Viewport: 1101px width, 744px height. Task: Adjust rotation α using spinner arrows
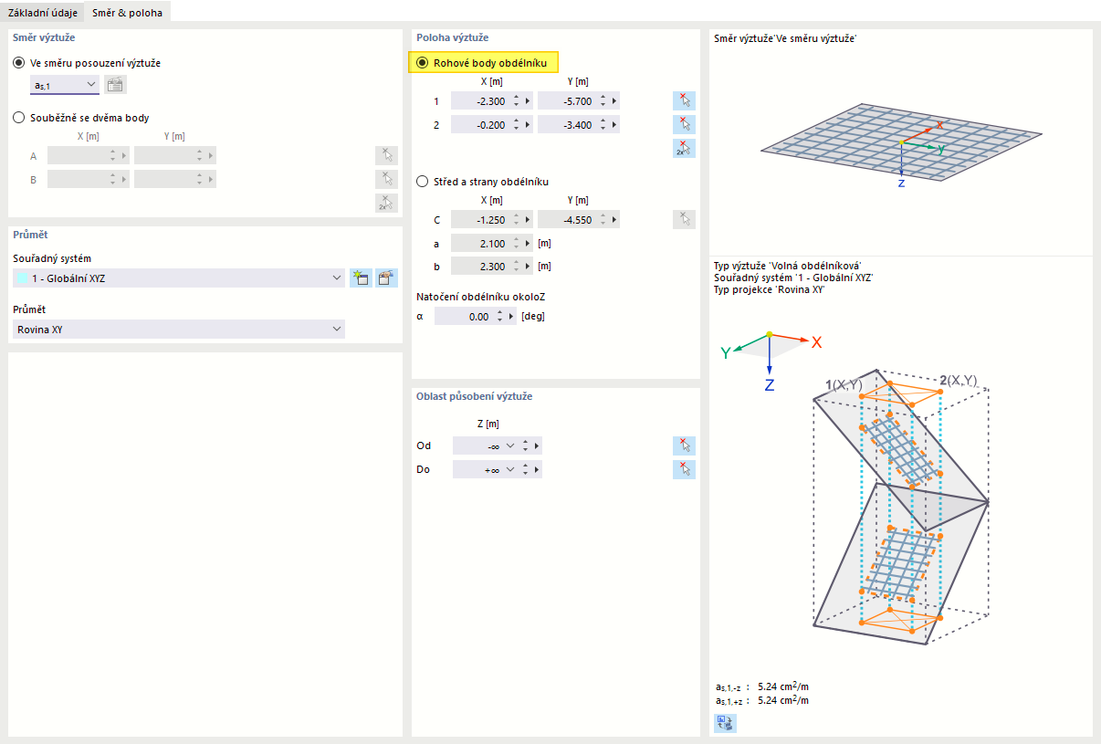[x=498, y=317]
